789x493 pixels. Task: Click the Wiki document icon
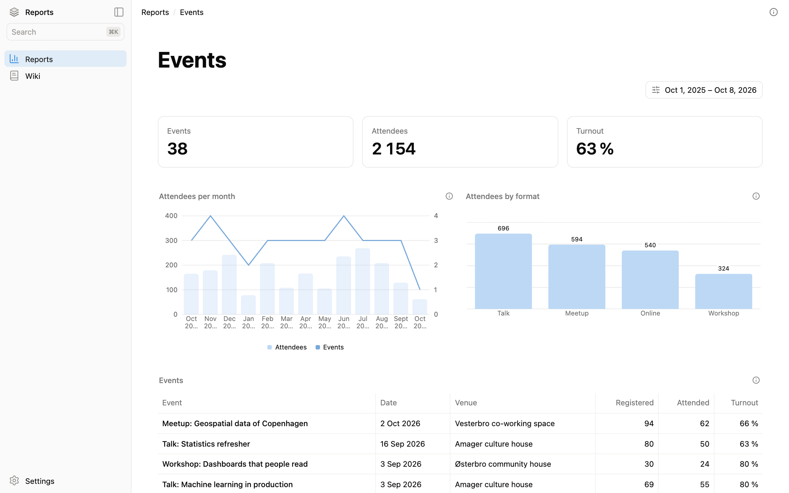[14, 76]
